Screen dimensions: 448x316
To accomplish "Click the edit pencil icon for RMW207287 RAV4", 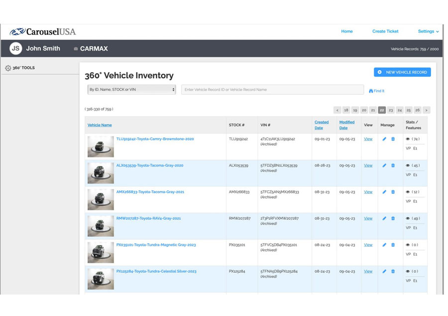I will [x=384, y=218].
